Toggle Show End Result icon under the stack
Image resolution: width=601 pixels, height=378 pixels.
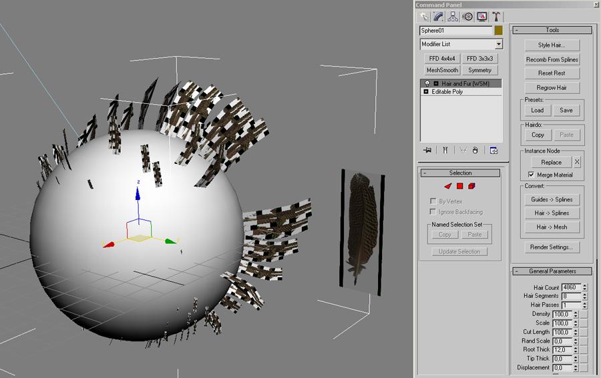pos(445,151)
